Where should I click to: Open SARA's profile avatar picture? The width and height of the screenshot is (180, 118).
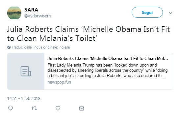click(x=14, y=13)
